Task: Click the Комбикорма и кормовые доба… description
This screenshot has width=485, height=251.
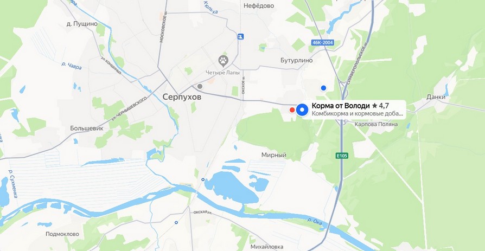Action: [x=358, y=114]
